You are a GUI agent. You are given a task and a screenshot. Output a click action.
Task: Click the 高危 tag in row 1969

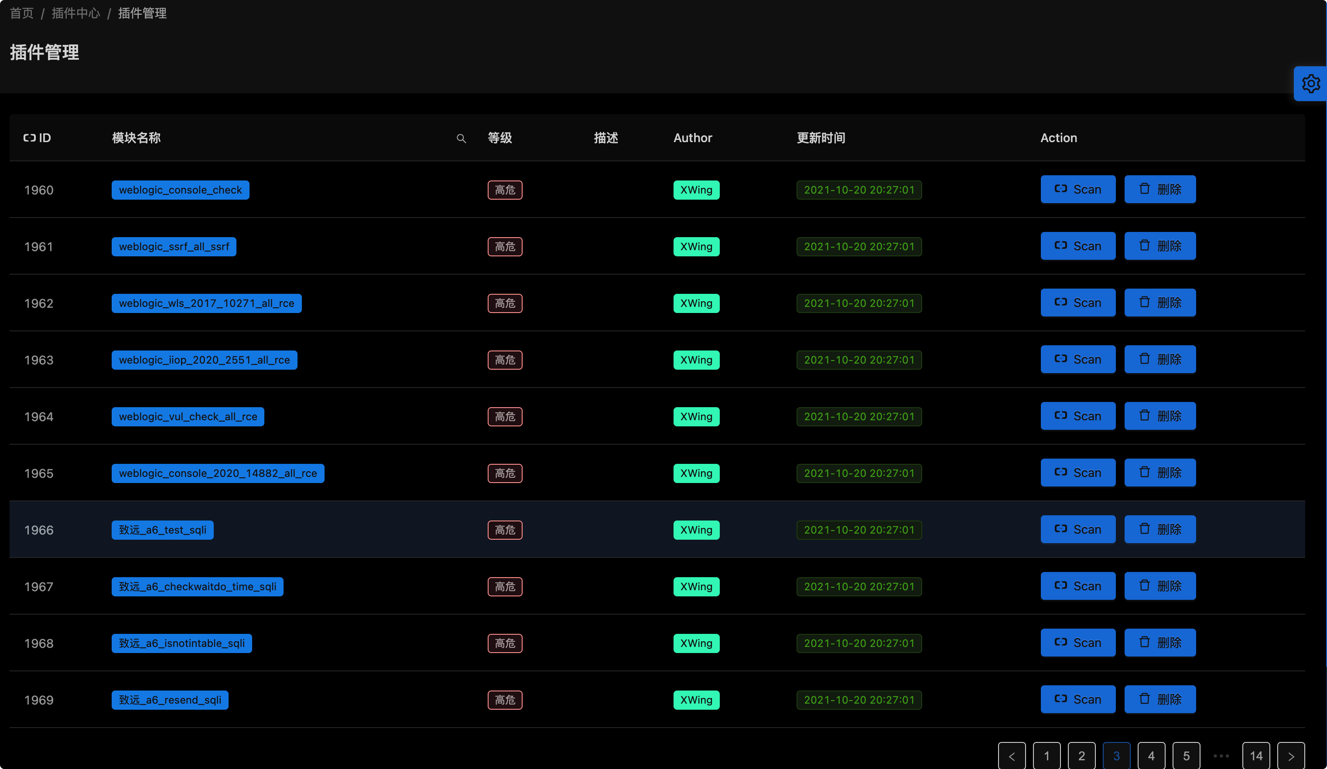(504, 700)
